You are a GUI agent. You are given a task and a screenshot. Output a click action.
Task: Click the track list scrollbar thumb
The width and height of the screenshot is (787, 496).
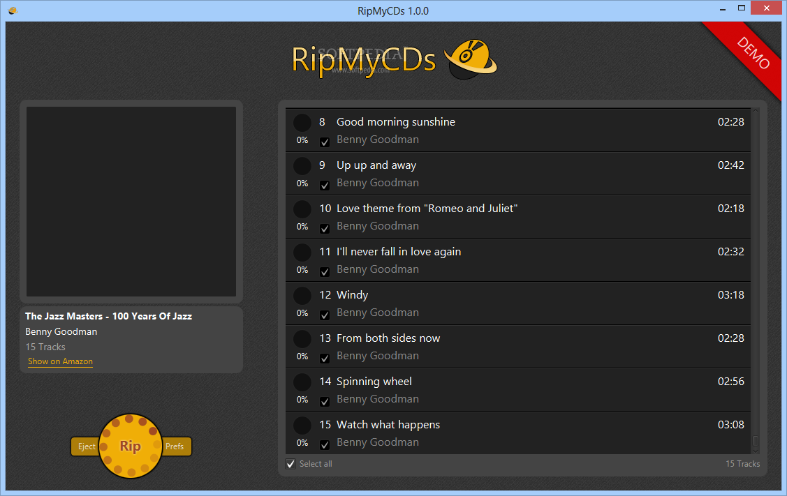point(756,441)
